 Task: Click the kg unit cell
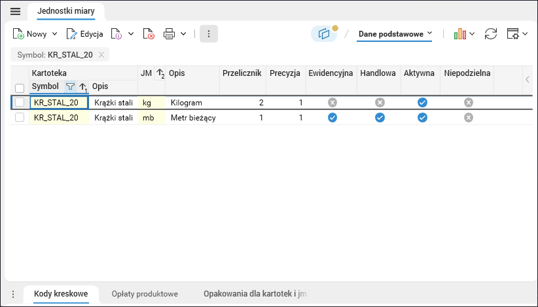pos(151,103)
